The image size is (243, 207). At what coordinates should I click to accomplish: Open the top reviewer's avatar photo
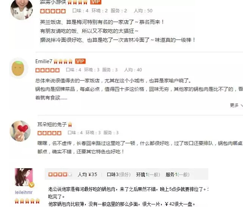click(x=22, y=10)
